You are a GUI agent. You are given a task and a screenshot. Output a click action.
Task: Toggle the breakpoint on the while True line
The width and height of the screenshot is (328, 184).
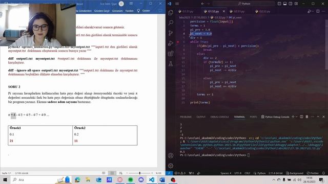178,42
